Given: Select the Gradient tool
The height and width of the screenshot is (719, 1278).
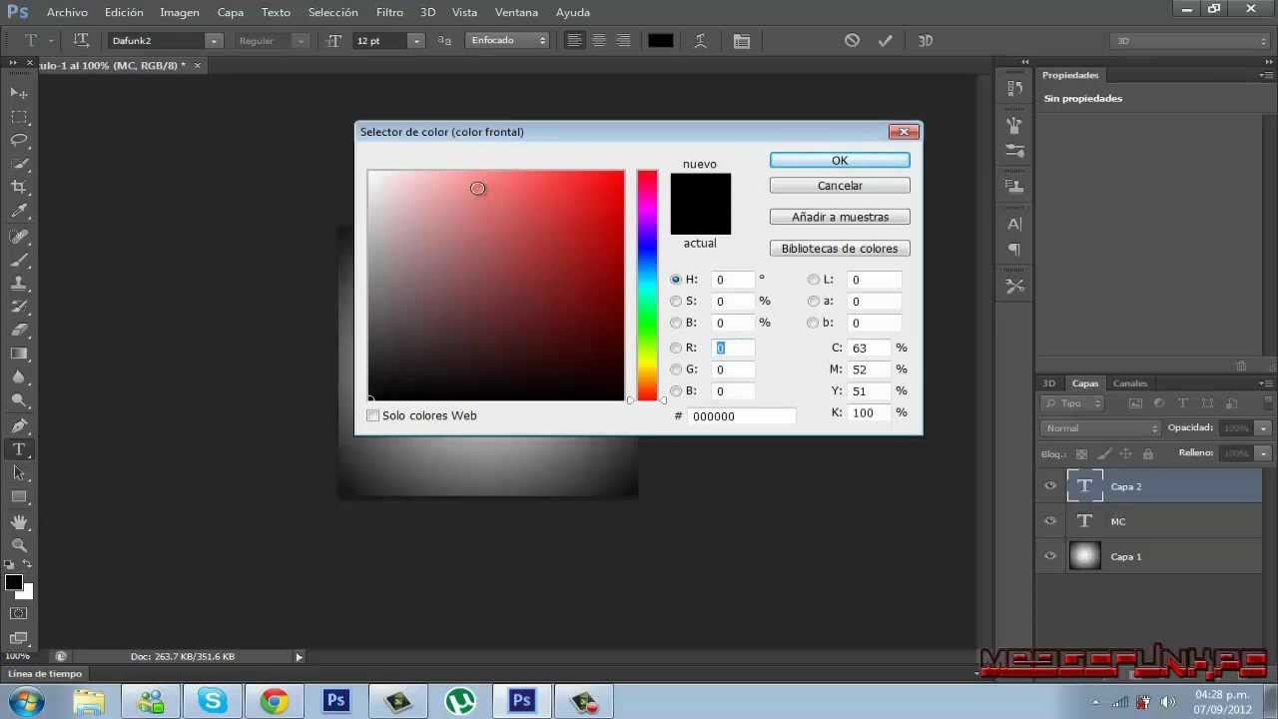Looking at the screenshot, I should pos(19,354).
